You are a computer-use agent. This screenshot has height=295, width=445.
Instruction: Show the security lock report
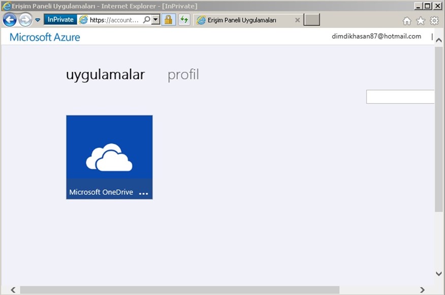[x=168, y=20]
